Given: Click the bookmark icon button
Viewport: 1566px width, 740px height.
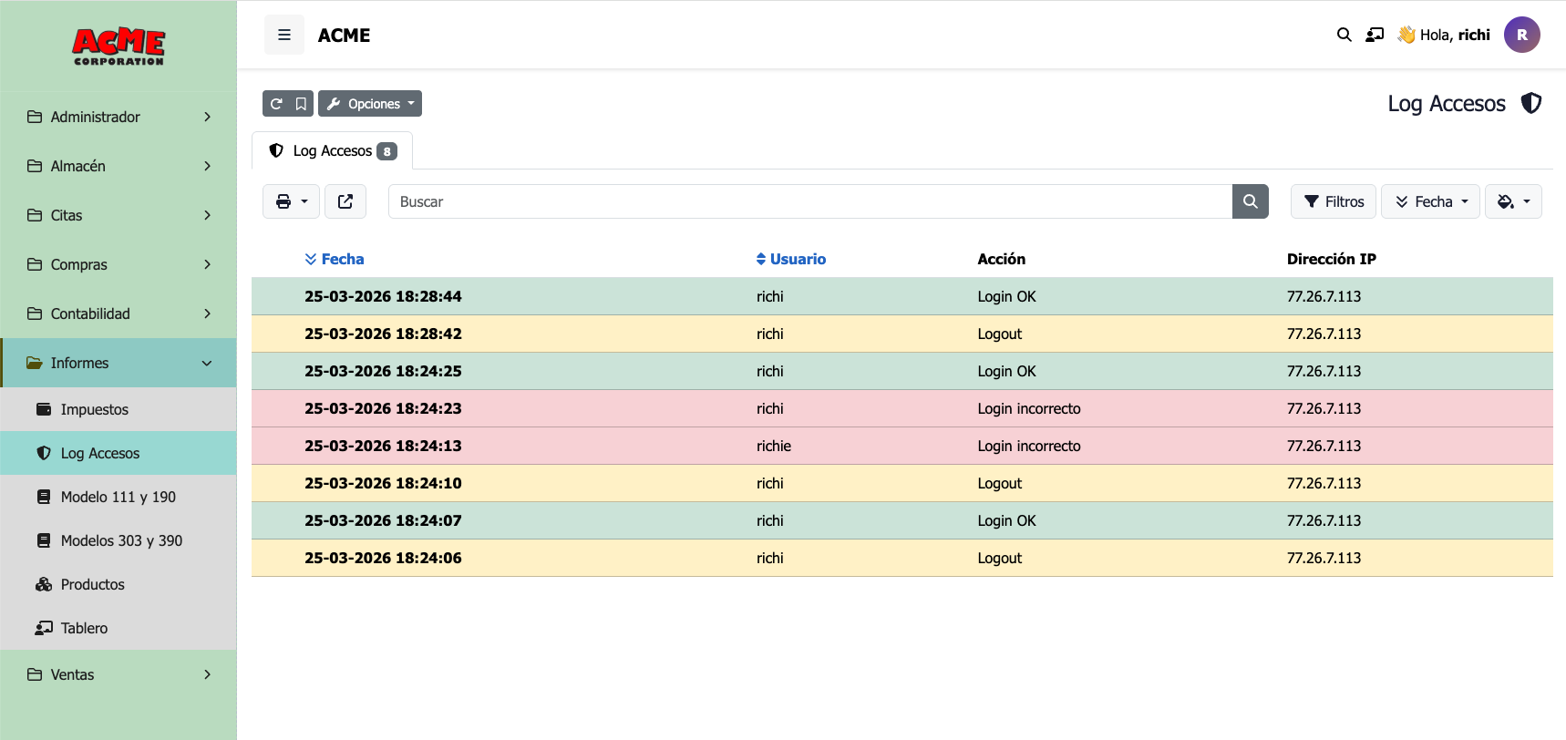Looking at the screenshot, I should click(x=301, y=104).
